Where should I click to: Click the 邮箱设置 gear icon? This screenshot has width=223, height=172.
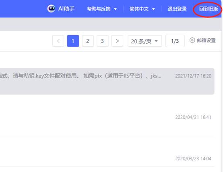click(192, 40)
